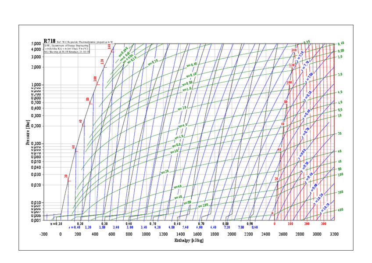Click the 0,020 pressure axis tick label
The width and height of the screenshot is (372, 263).
(x=36, y=185)
